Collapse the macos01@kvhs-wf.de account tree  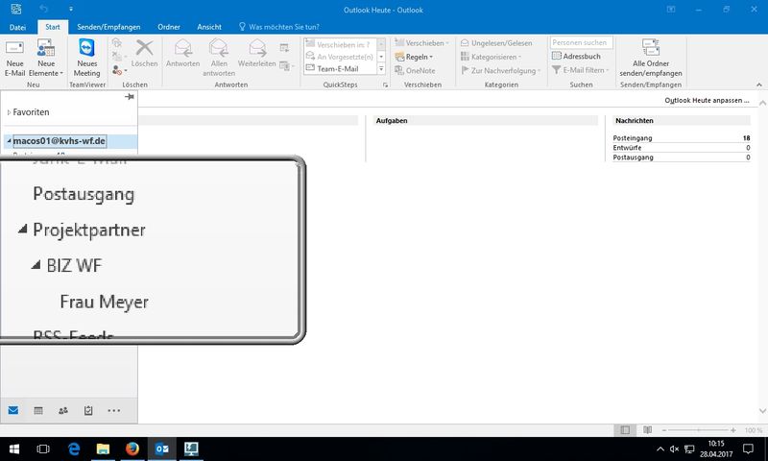(9, 141)
